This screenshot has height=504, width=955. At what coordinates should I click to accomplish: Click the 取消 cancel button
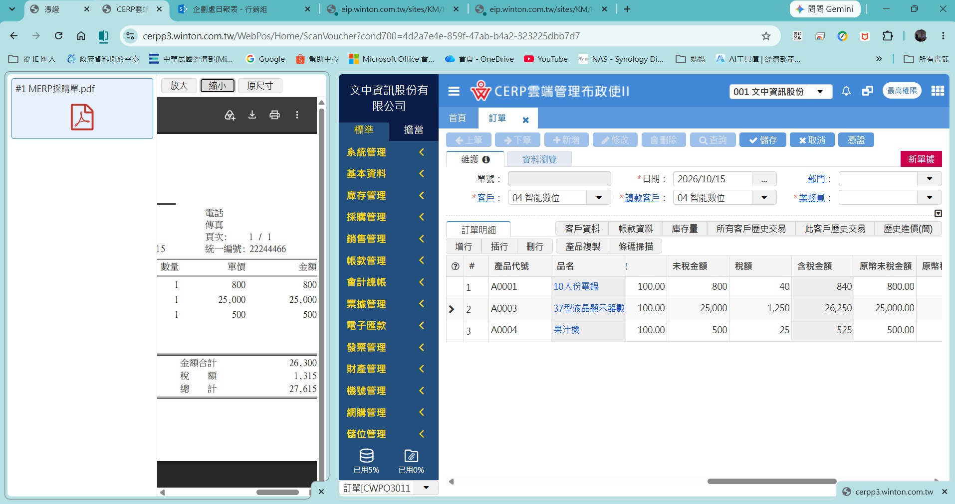pos(812,140)
